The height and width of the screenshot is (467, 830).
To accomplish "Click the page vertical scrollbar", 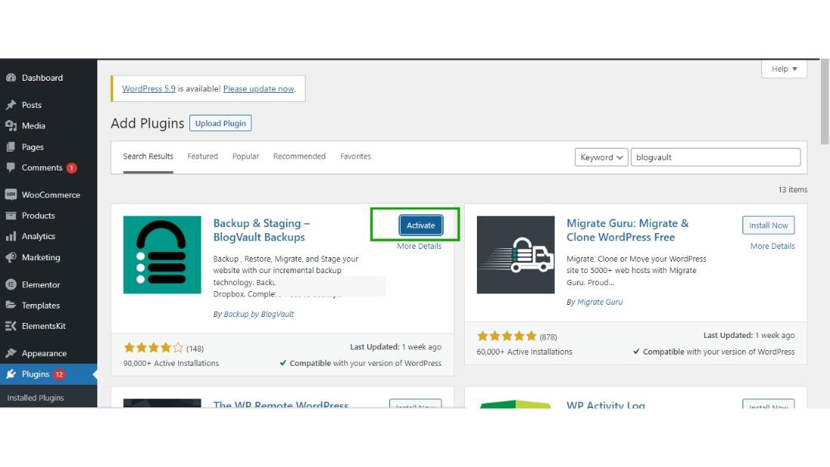I will 825,102.
